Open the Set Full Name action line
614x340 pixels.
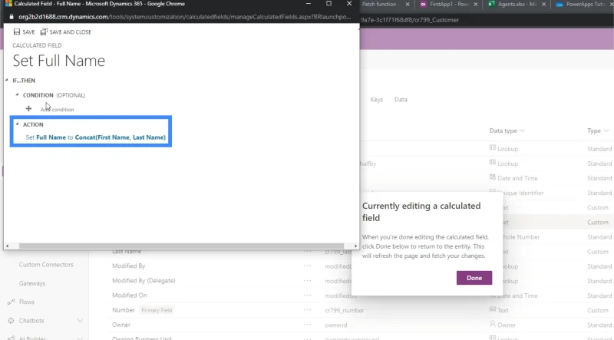95,137
